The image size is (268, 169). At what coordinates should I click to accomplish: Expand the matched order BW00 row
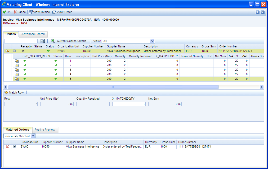[x=15, y=146]
